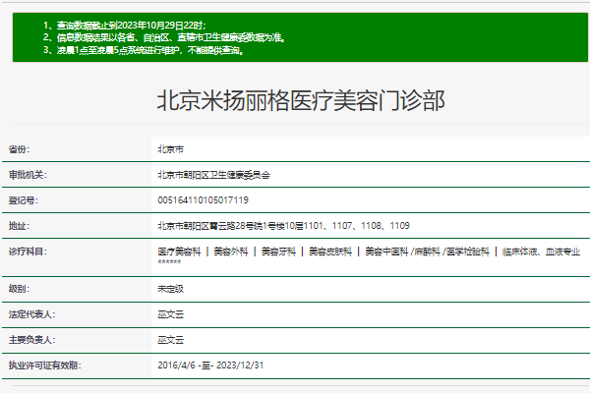Click 巫文云 in the 主要负责人 row

click(x=171, y=340)
